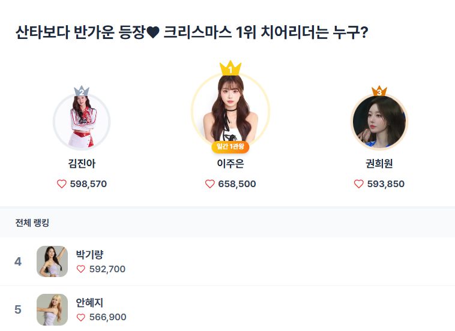Click the gold crown icon above 이주은

pyautogui.click(x=230, y=68)
